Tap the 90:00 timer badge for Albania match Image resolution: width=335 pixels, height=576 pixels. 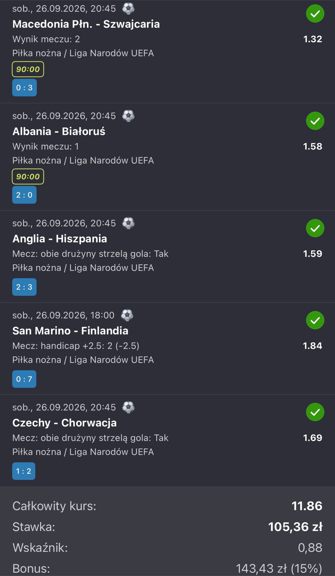click(28, 177)
